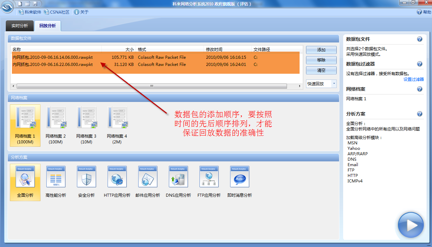Click the 清空 button
The image size is (432, 247).
pos(321,70)
